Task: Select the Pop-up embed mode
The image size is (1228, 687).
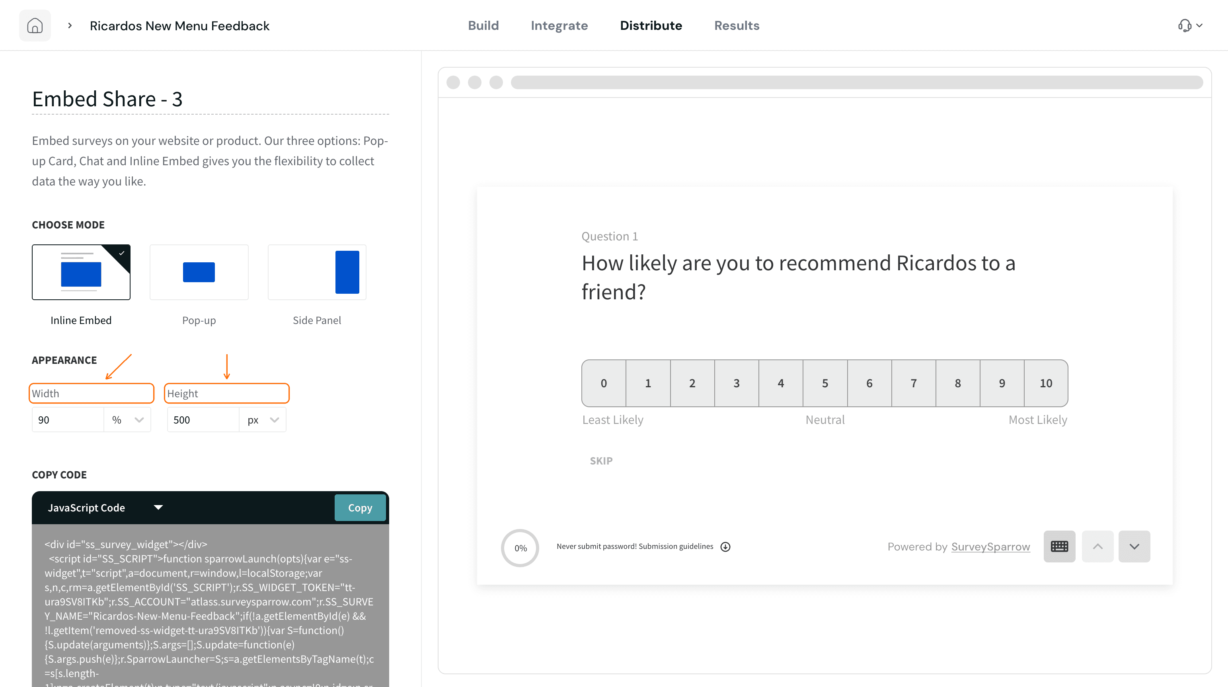Action: 199,272
